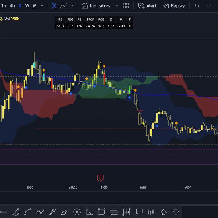
Task: Expand the indicator templates chevron
Action: [x=117, y=6]
